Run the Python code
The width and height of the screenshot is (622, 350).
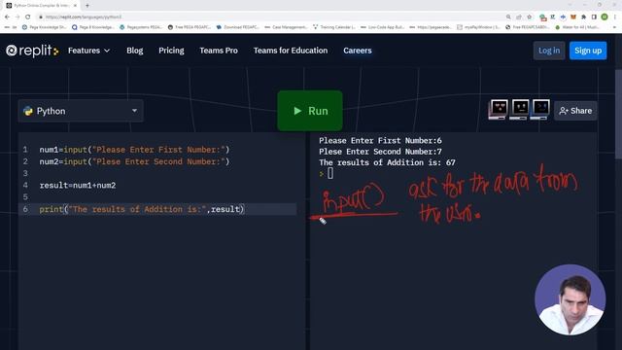(x=310, y=111)
